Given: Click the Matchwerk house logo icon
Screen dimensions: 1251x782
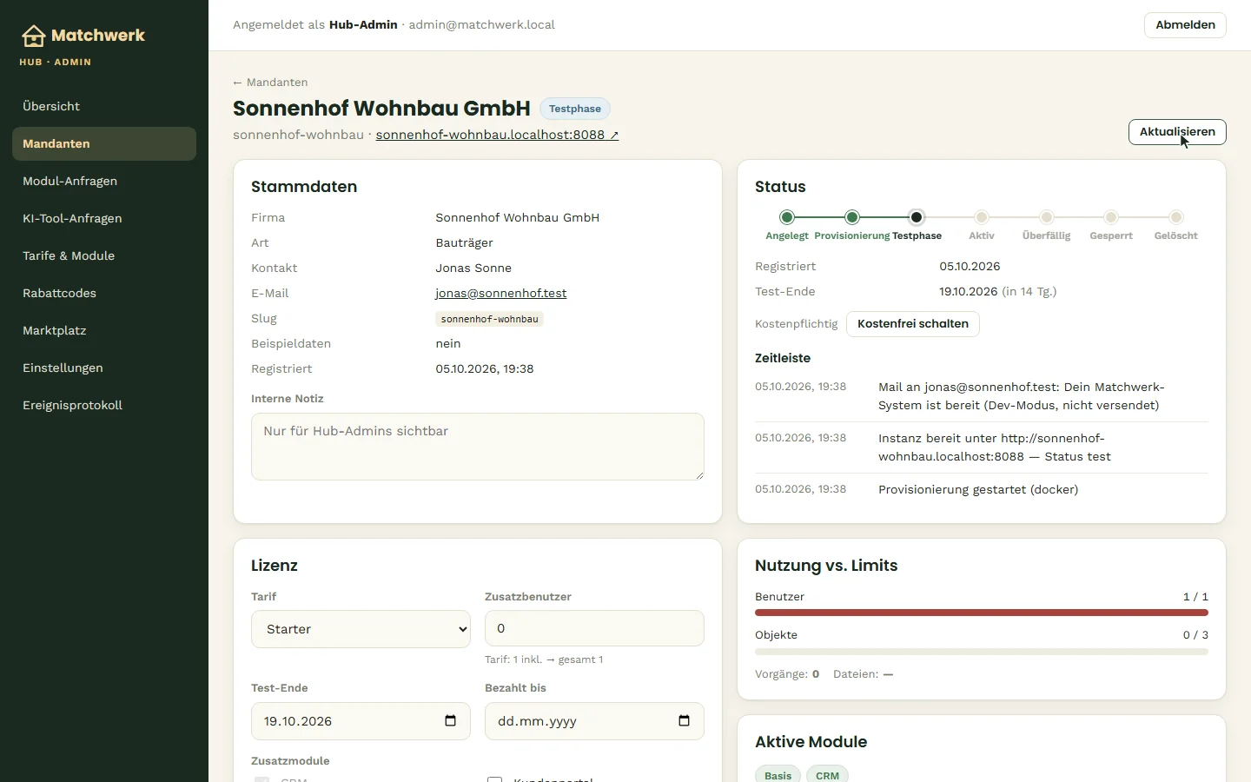Looking at the screenshot, I should tap(33, 36).
